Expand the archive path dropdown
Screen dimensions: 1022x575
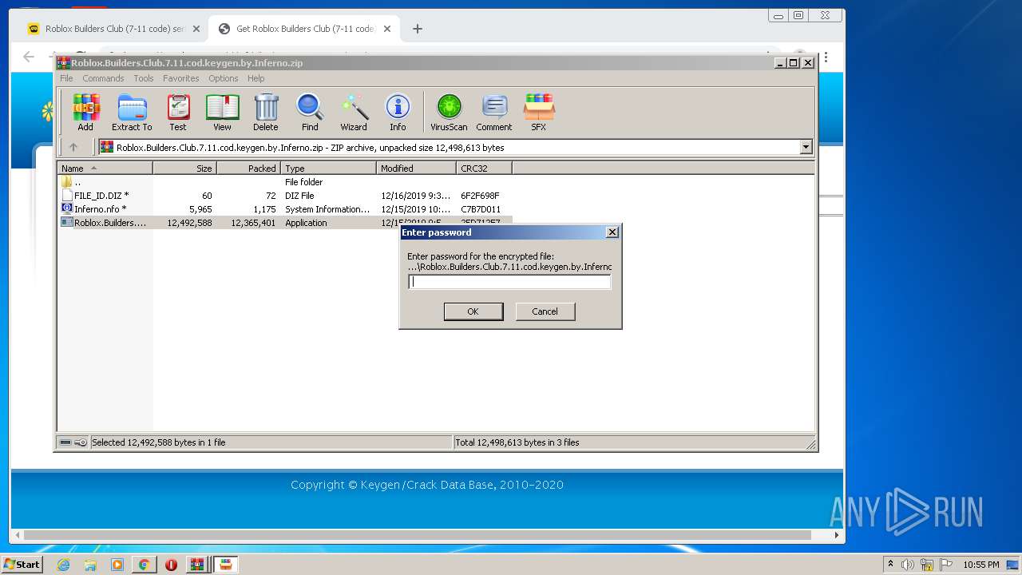pyautogui.click(x=806, y=147)
